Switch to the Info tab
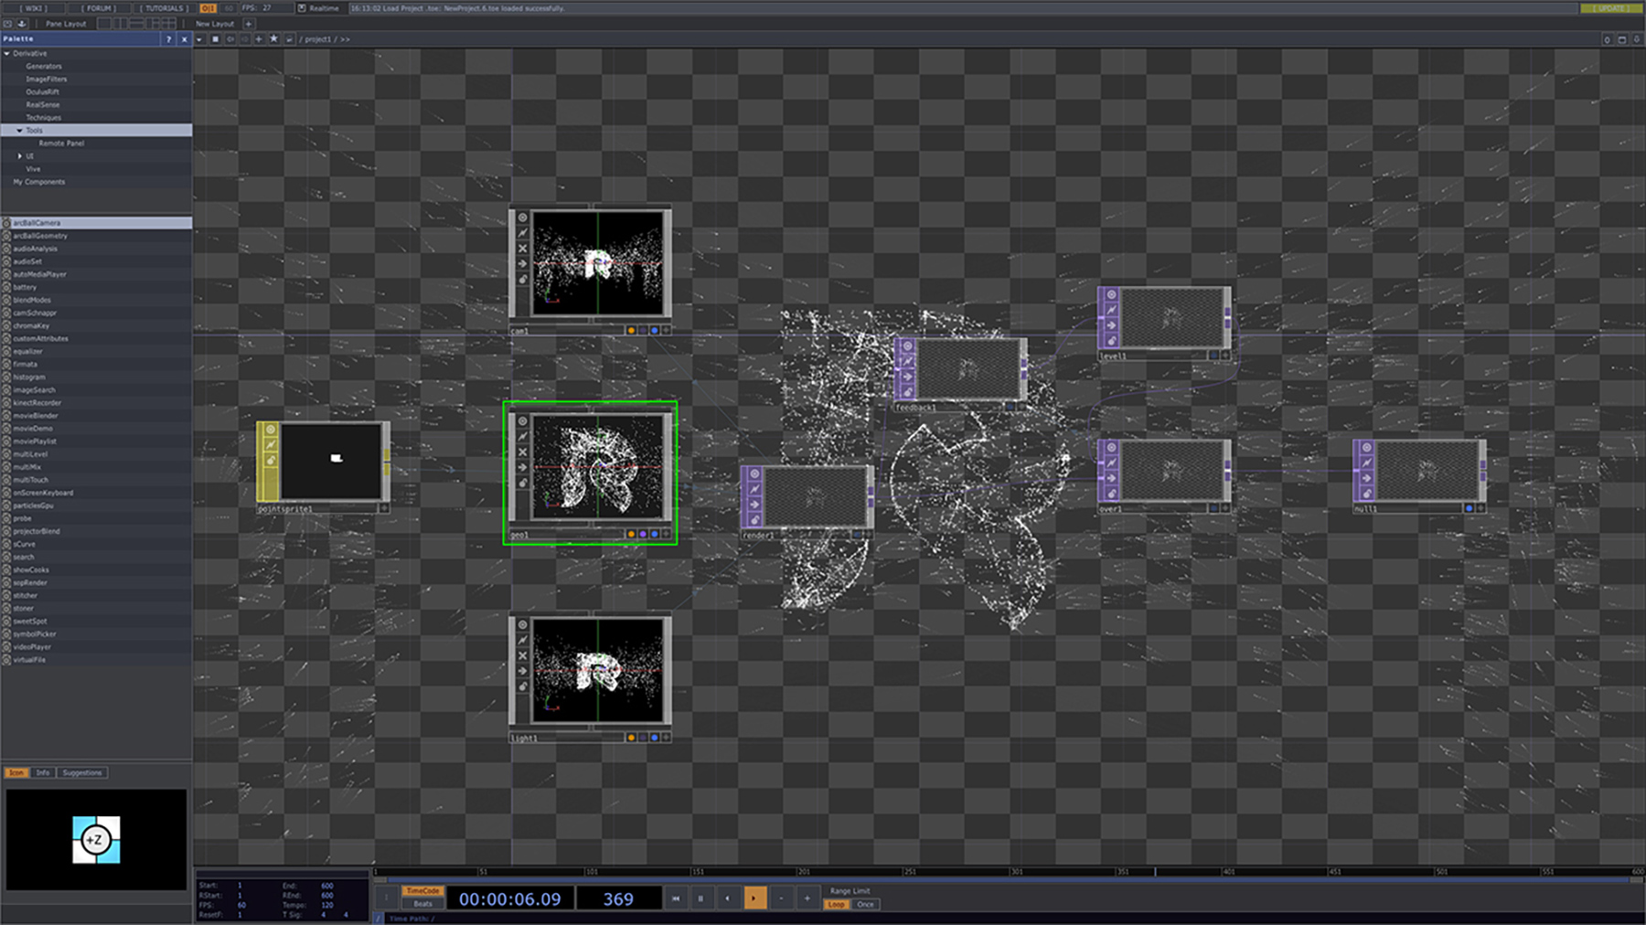Screen dimensions: 1646x925 pos(43,773)
